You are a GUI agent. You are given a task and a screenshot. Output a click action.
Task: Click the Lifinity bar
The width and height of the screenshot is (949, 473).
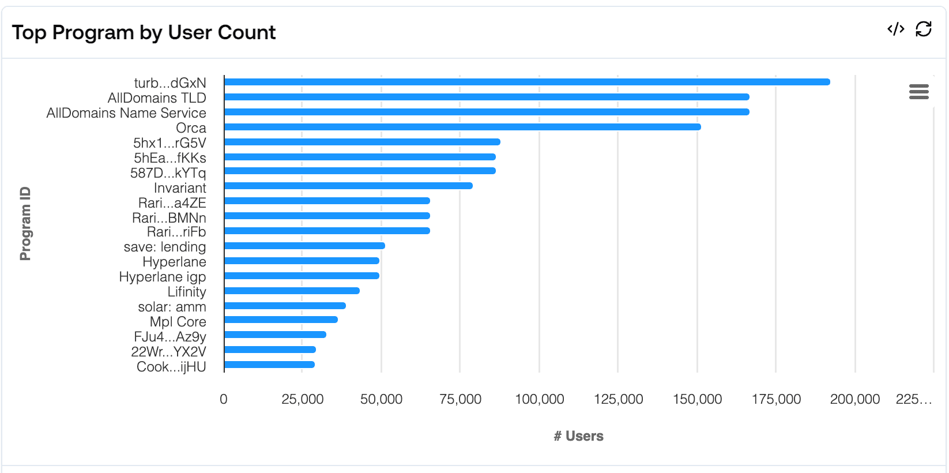[x=291, y=291]
